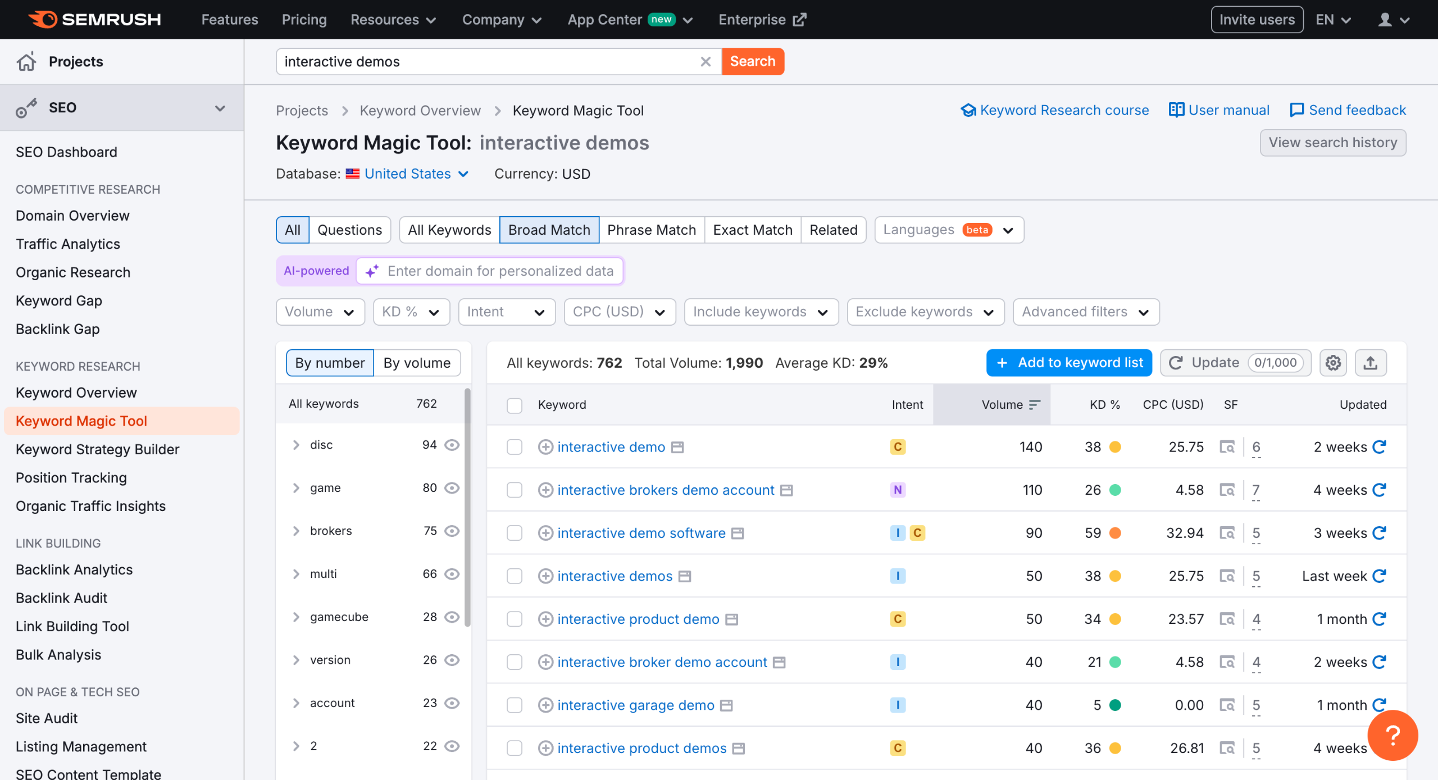Open the KD % filter dropdown
The height and width of the screenshot is (780, 1438).
click(x=411, y=312)
